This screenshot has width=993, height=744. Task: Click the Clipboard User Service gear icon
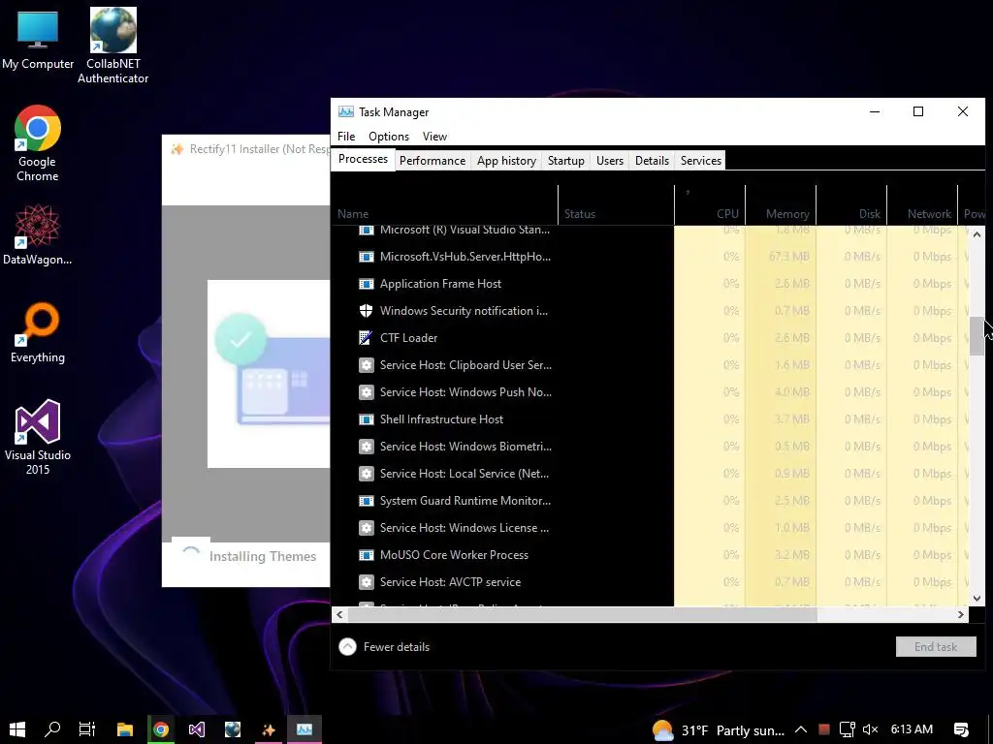pos(366,365)
